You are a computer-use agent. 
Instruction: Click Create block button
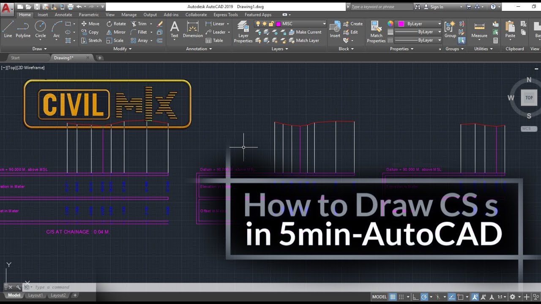[x=353, y=24]
